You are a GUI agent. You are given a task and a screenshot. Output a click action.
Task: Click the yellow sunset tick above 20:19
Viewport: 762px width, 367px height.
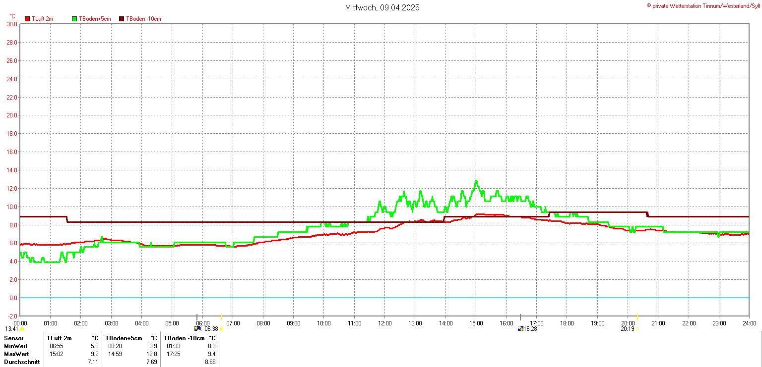coord(637,317)
